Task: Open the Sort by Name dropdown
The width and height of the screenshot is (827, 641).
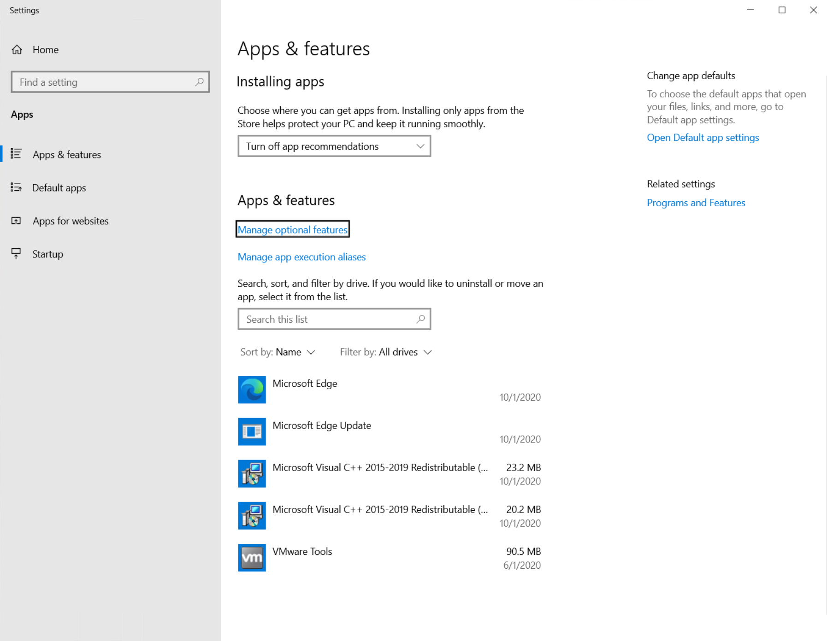Action: [278, 352]
